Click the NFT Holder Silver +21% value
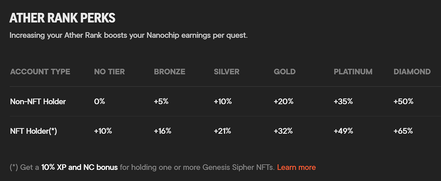Image resolution: width=441 pixels, height=181 pixels. pyautogui.click(x=222, y=131)
